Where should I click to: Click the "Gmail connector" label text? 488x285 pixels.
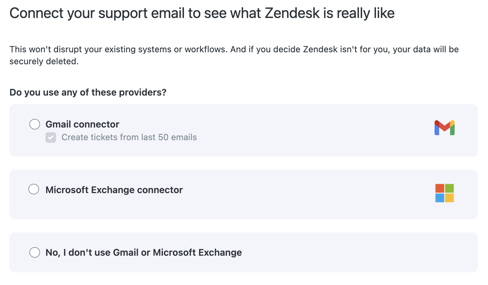click(82, 124)
